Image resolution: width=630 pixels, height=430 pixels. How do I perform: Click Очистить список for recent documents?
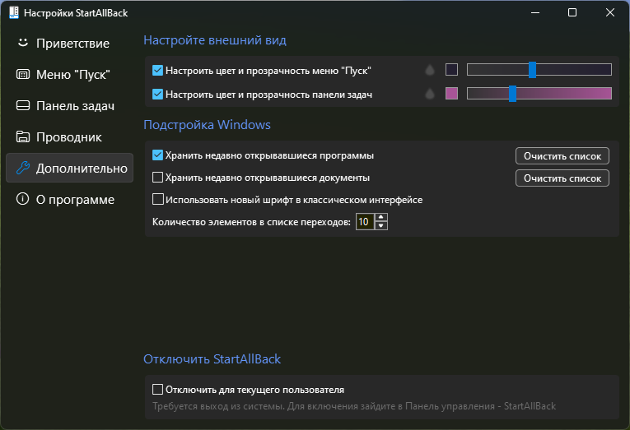tap(562, 178)
